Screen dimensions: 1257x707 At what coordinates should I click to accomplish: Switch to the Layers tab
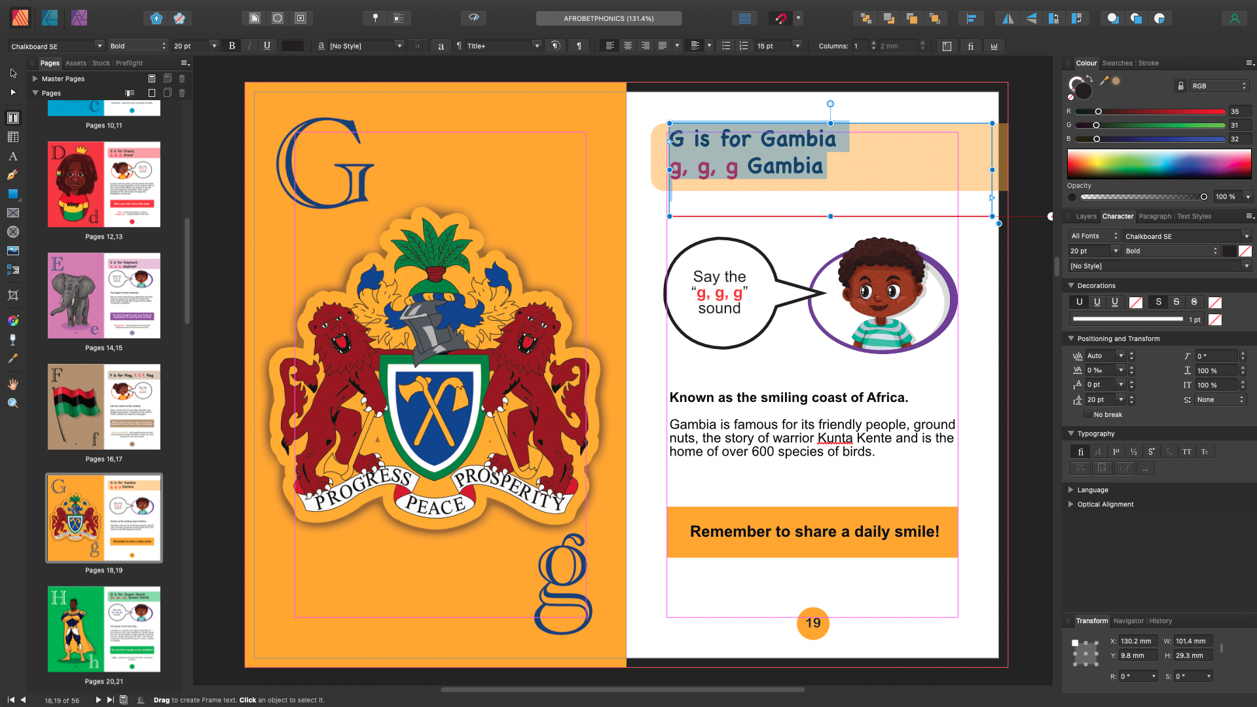pos(1085,216)
